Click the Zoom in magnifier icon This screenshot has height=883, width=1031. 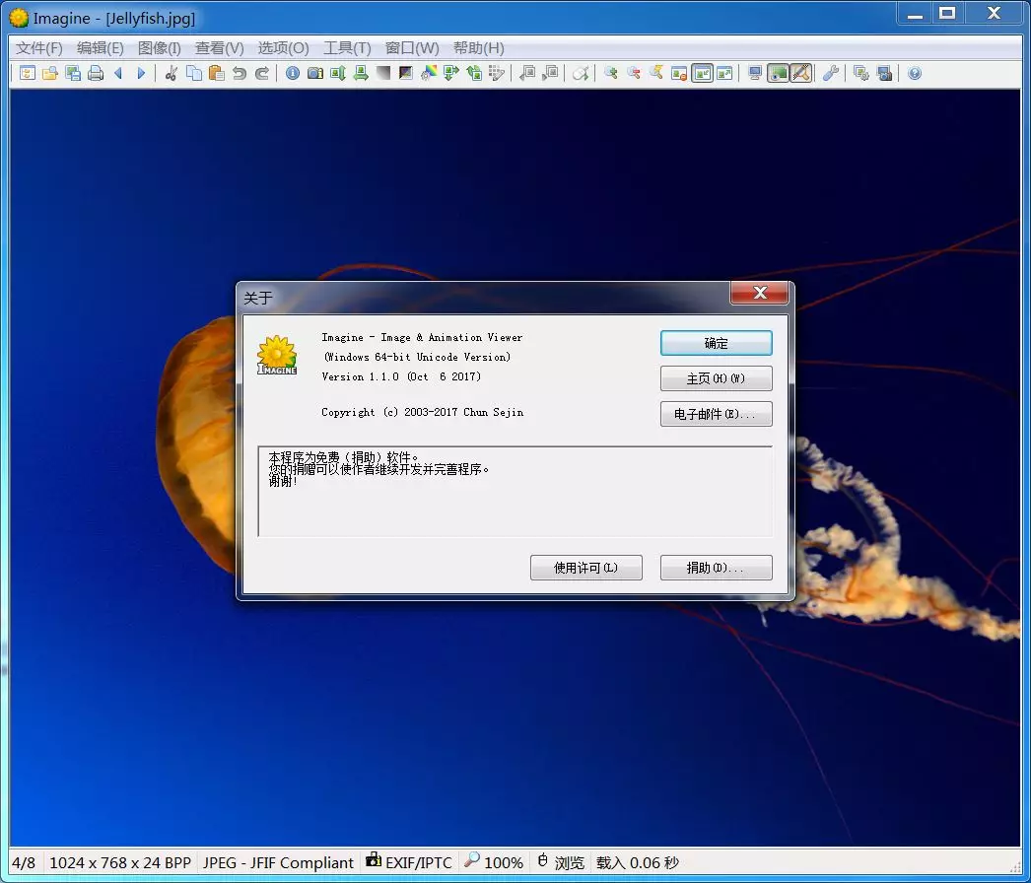[611, 73]
